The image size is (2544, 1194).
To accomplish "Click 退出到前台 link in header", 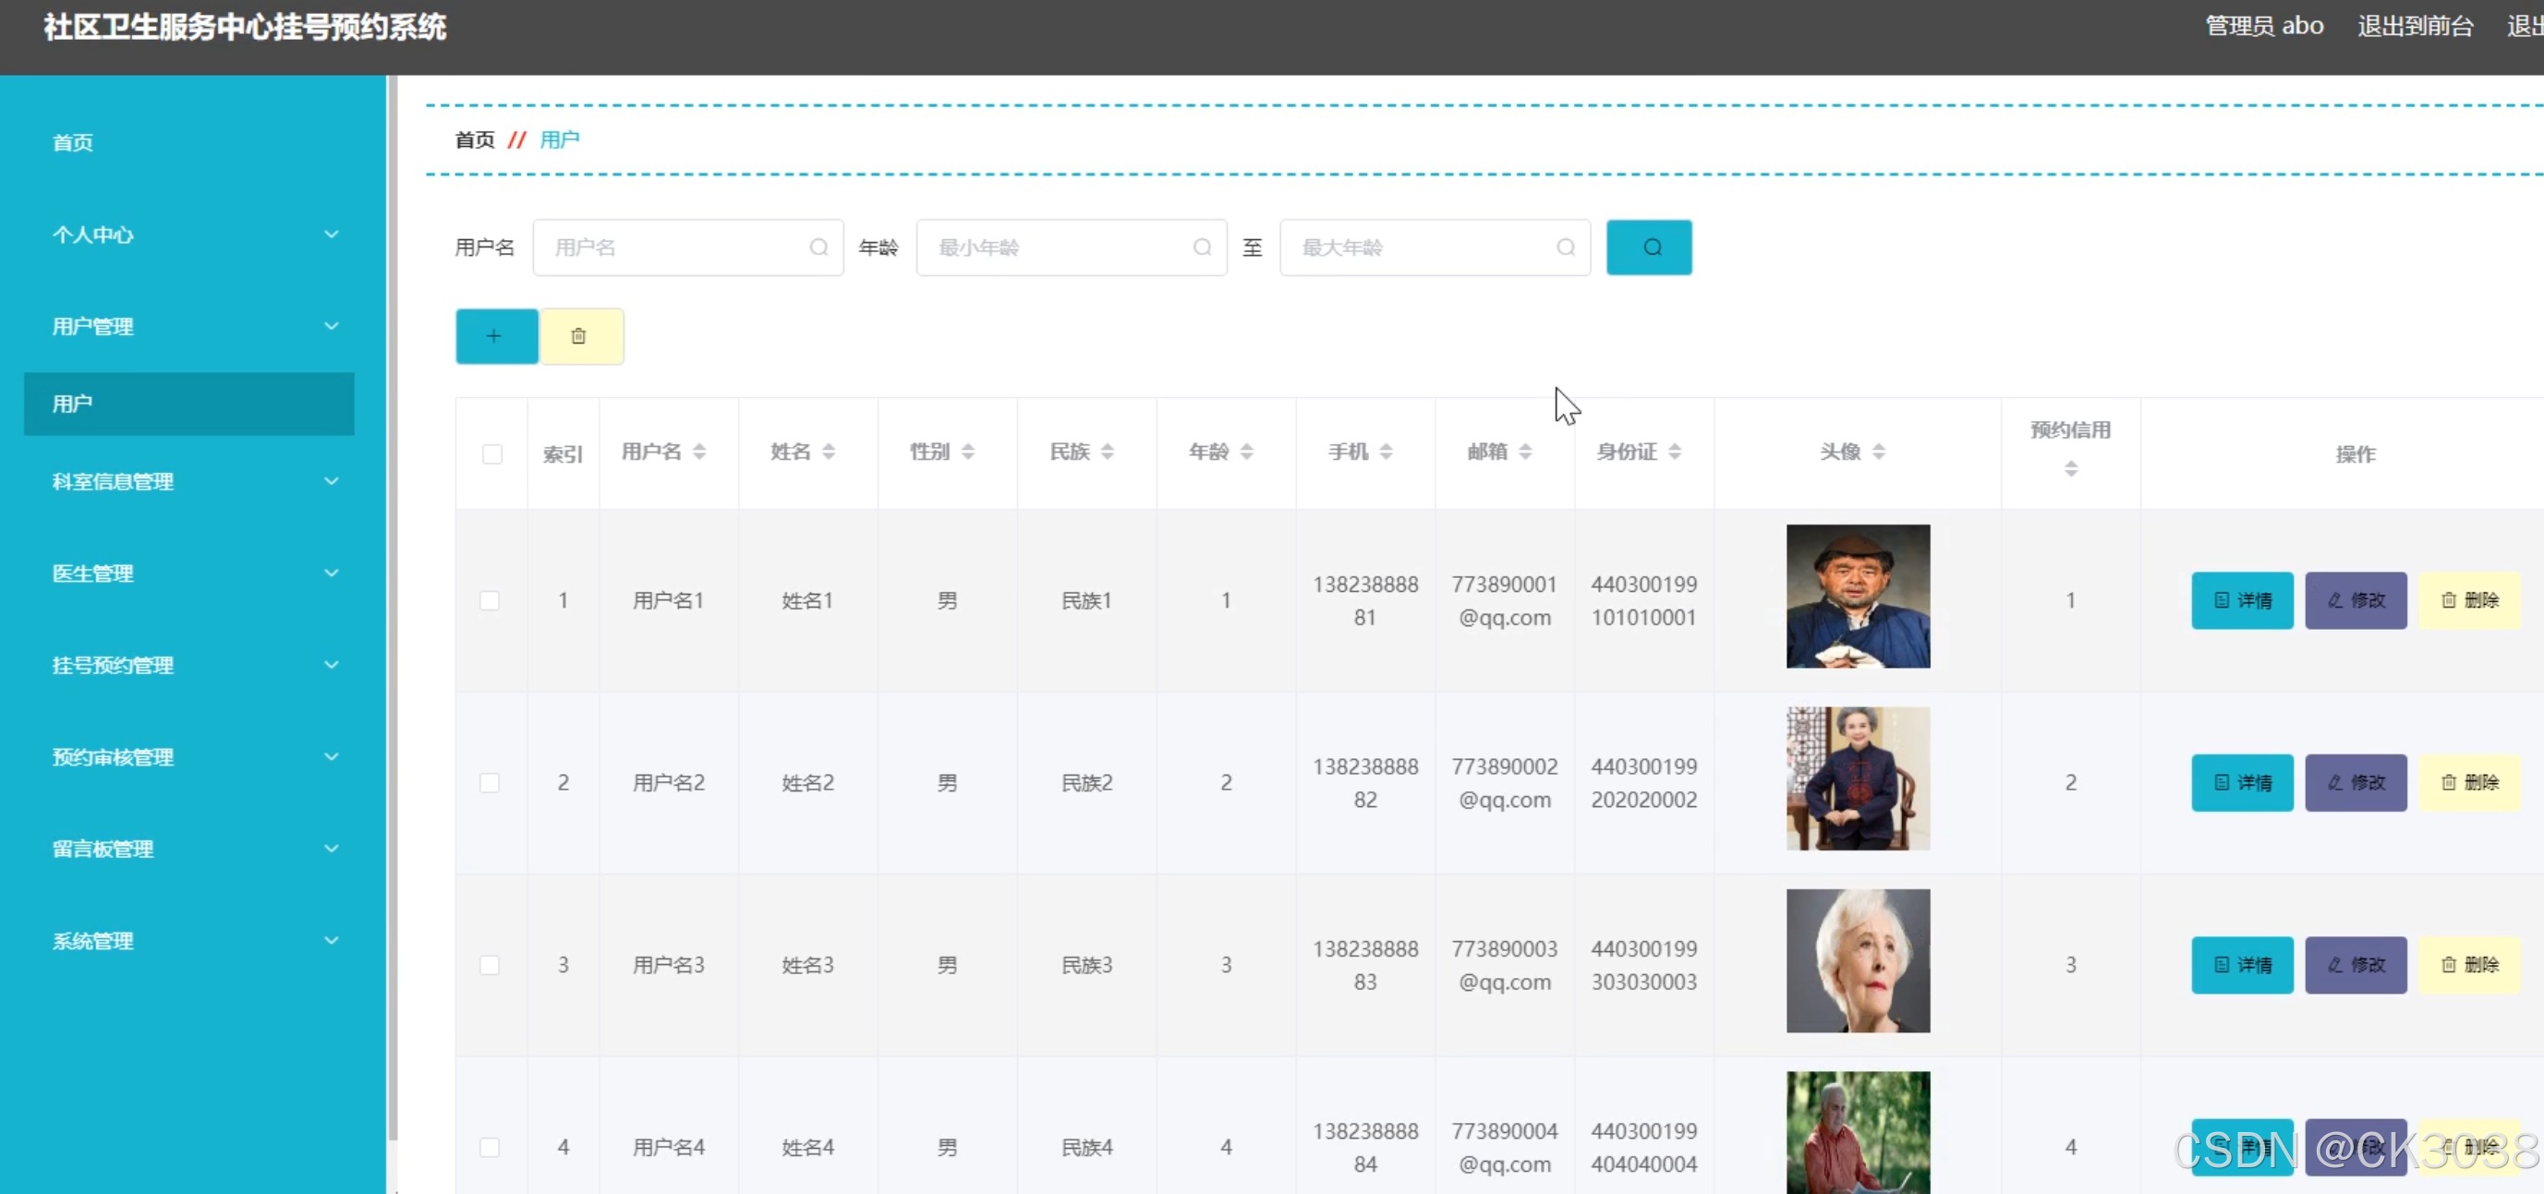I will click(x=2415, y=26).
